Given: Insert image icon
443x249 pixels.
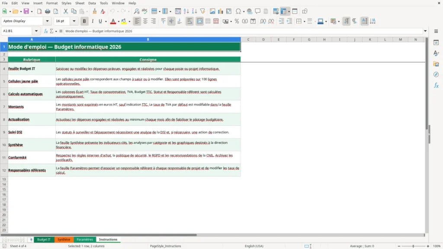Looking at the screenshot, I should pyautogui.click(x=212, y=11).
